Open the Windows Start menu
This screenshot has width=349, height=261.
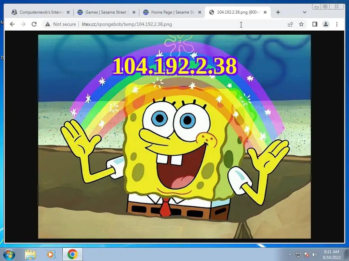[x=9, y=254]
